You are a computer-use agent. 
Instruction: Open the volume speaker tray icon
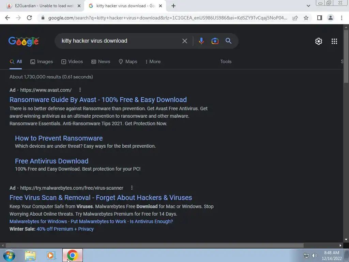point(314,256)
